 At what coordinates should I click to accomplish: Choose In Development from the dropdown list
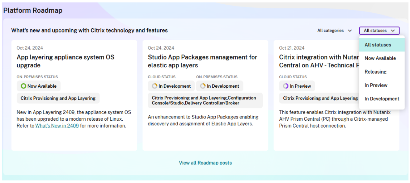pos(382,99)
